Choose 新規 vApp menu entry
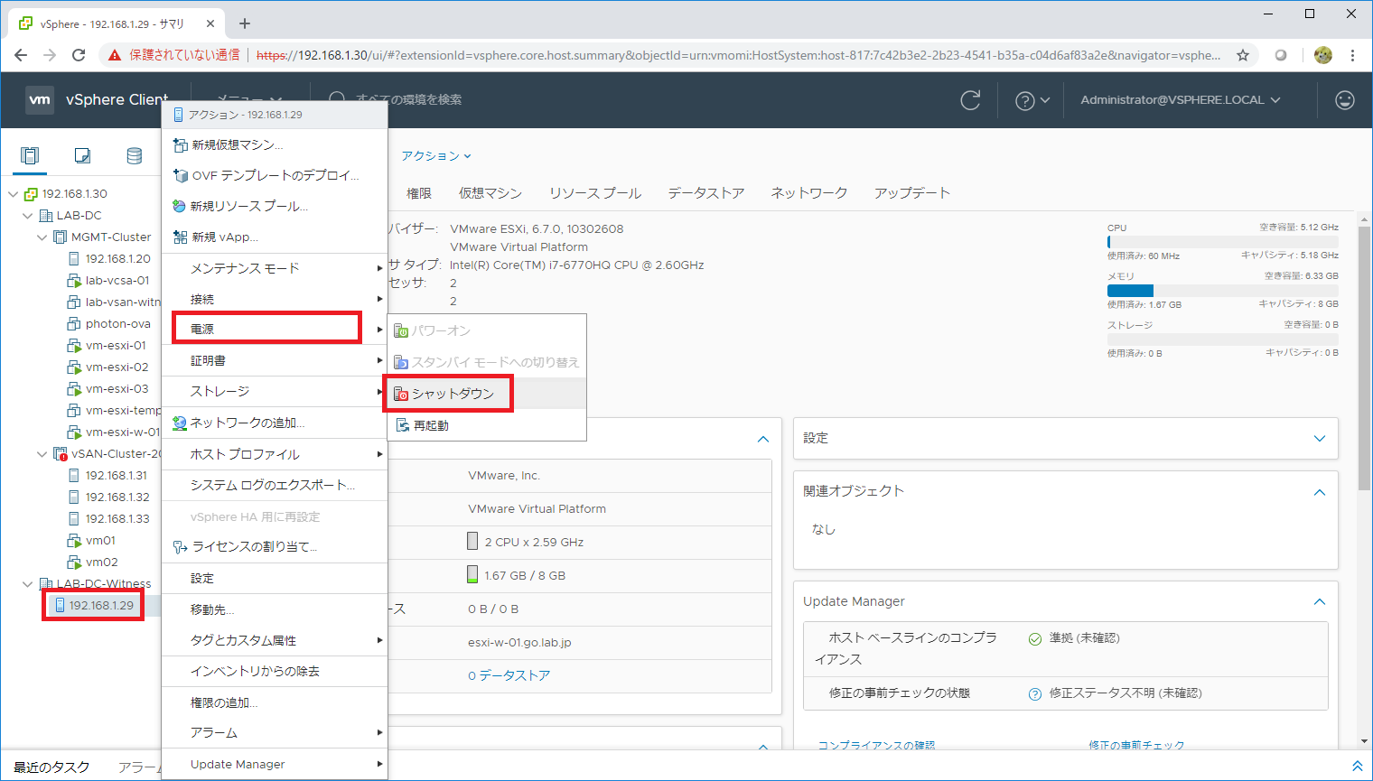Viewport: 1373px width, 781px height. (x=275, y=237)
